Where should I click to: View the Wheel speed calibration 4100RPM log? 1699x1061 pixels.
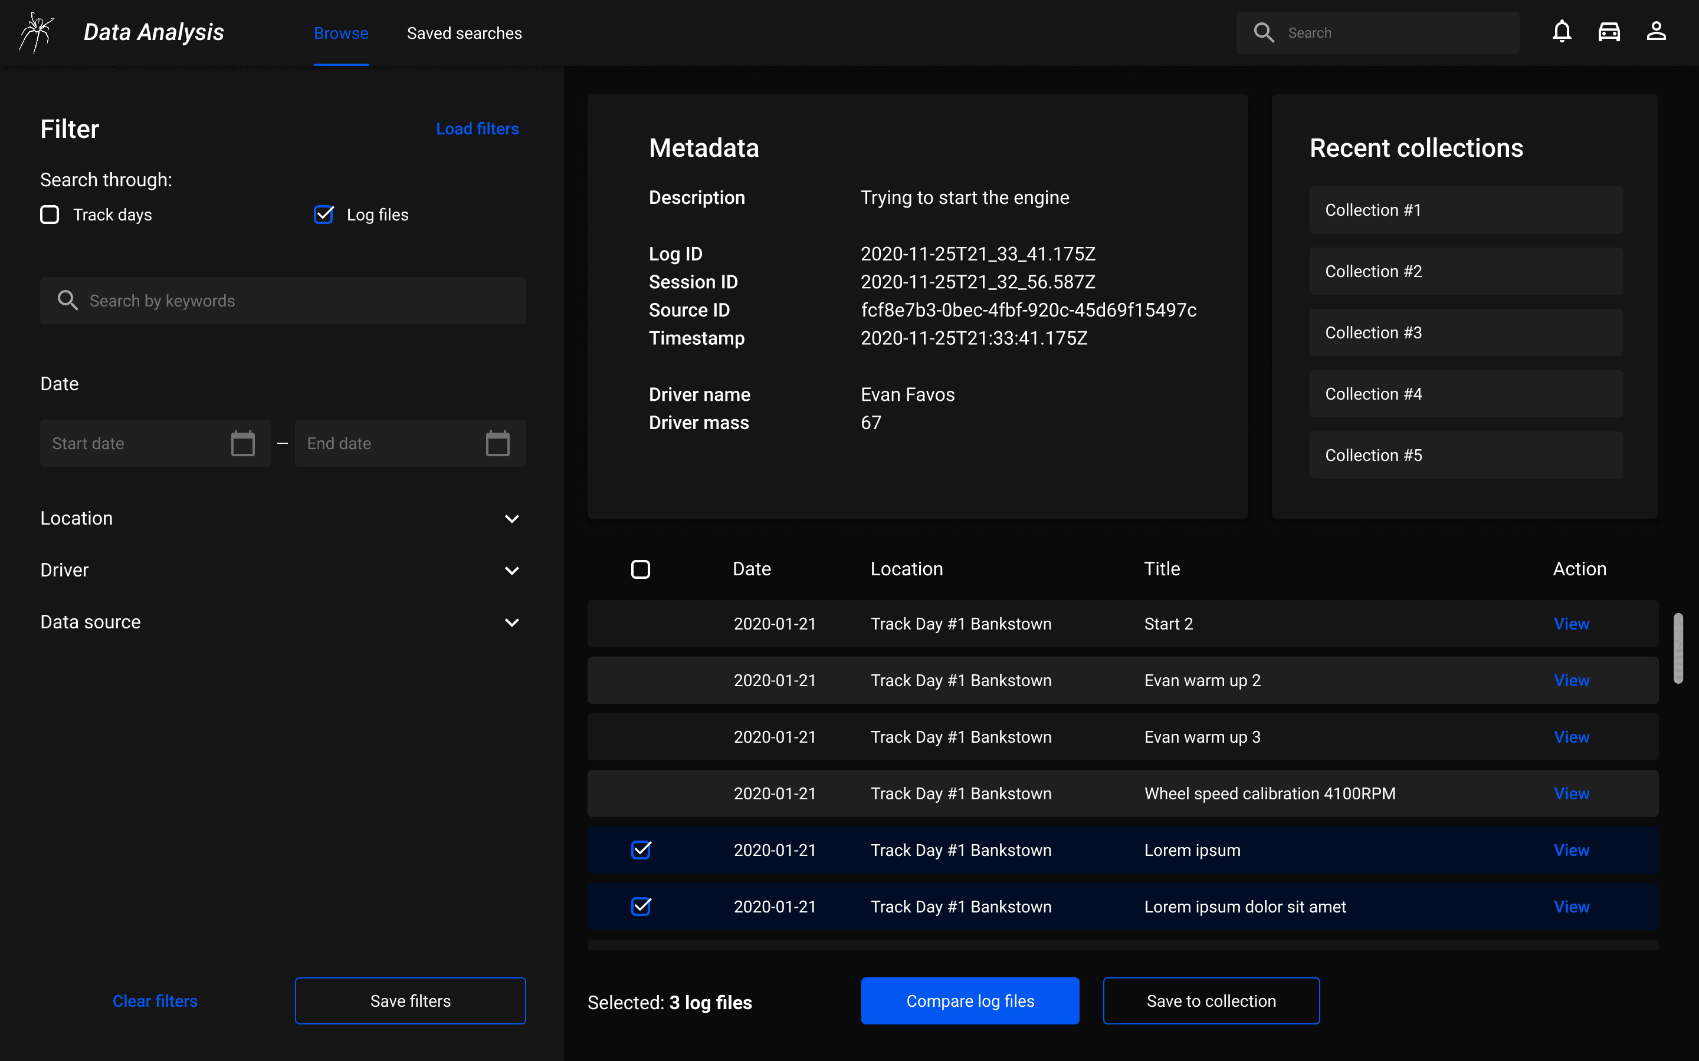(1571, 793)
